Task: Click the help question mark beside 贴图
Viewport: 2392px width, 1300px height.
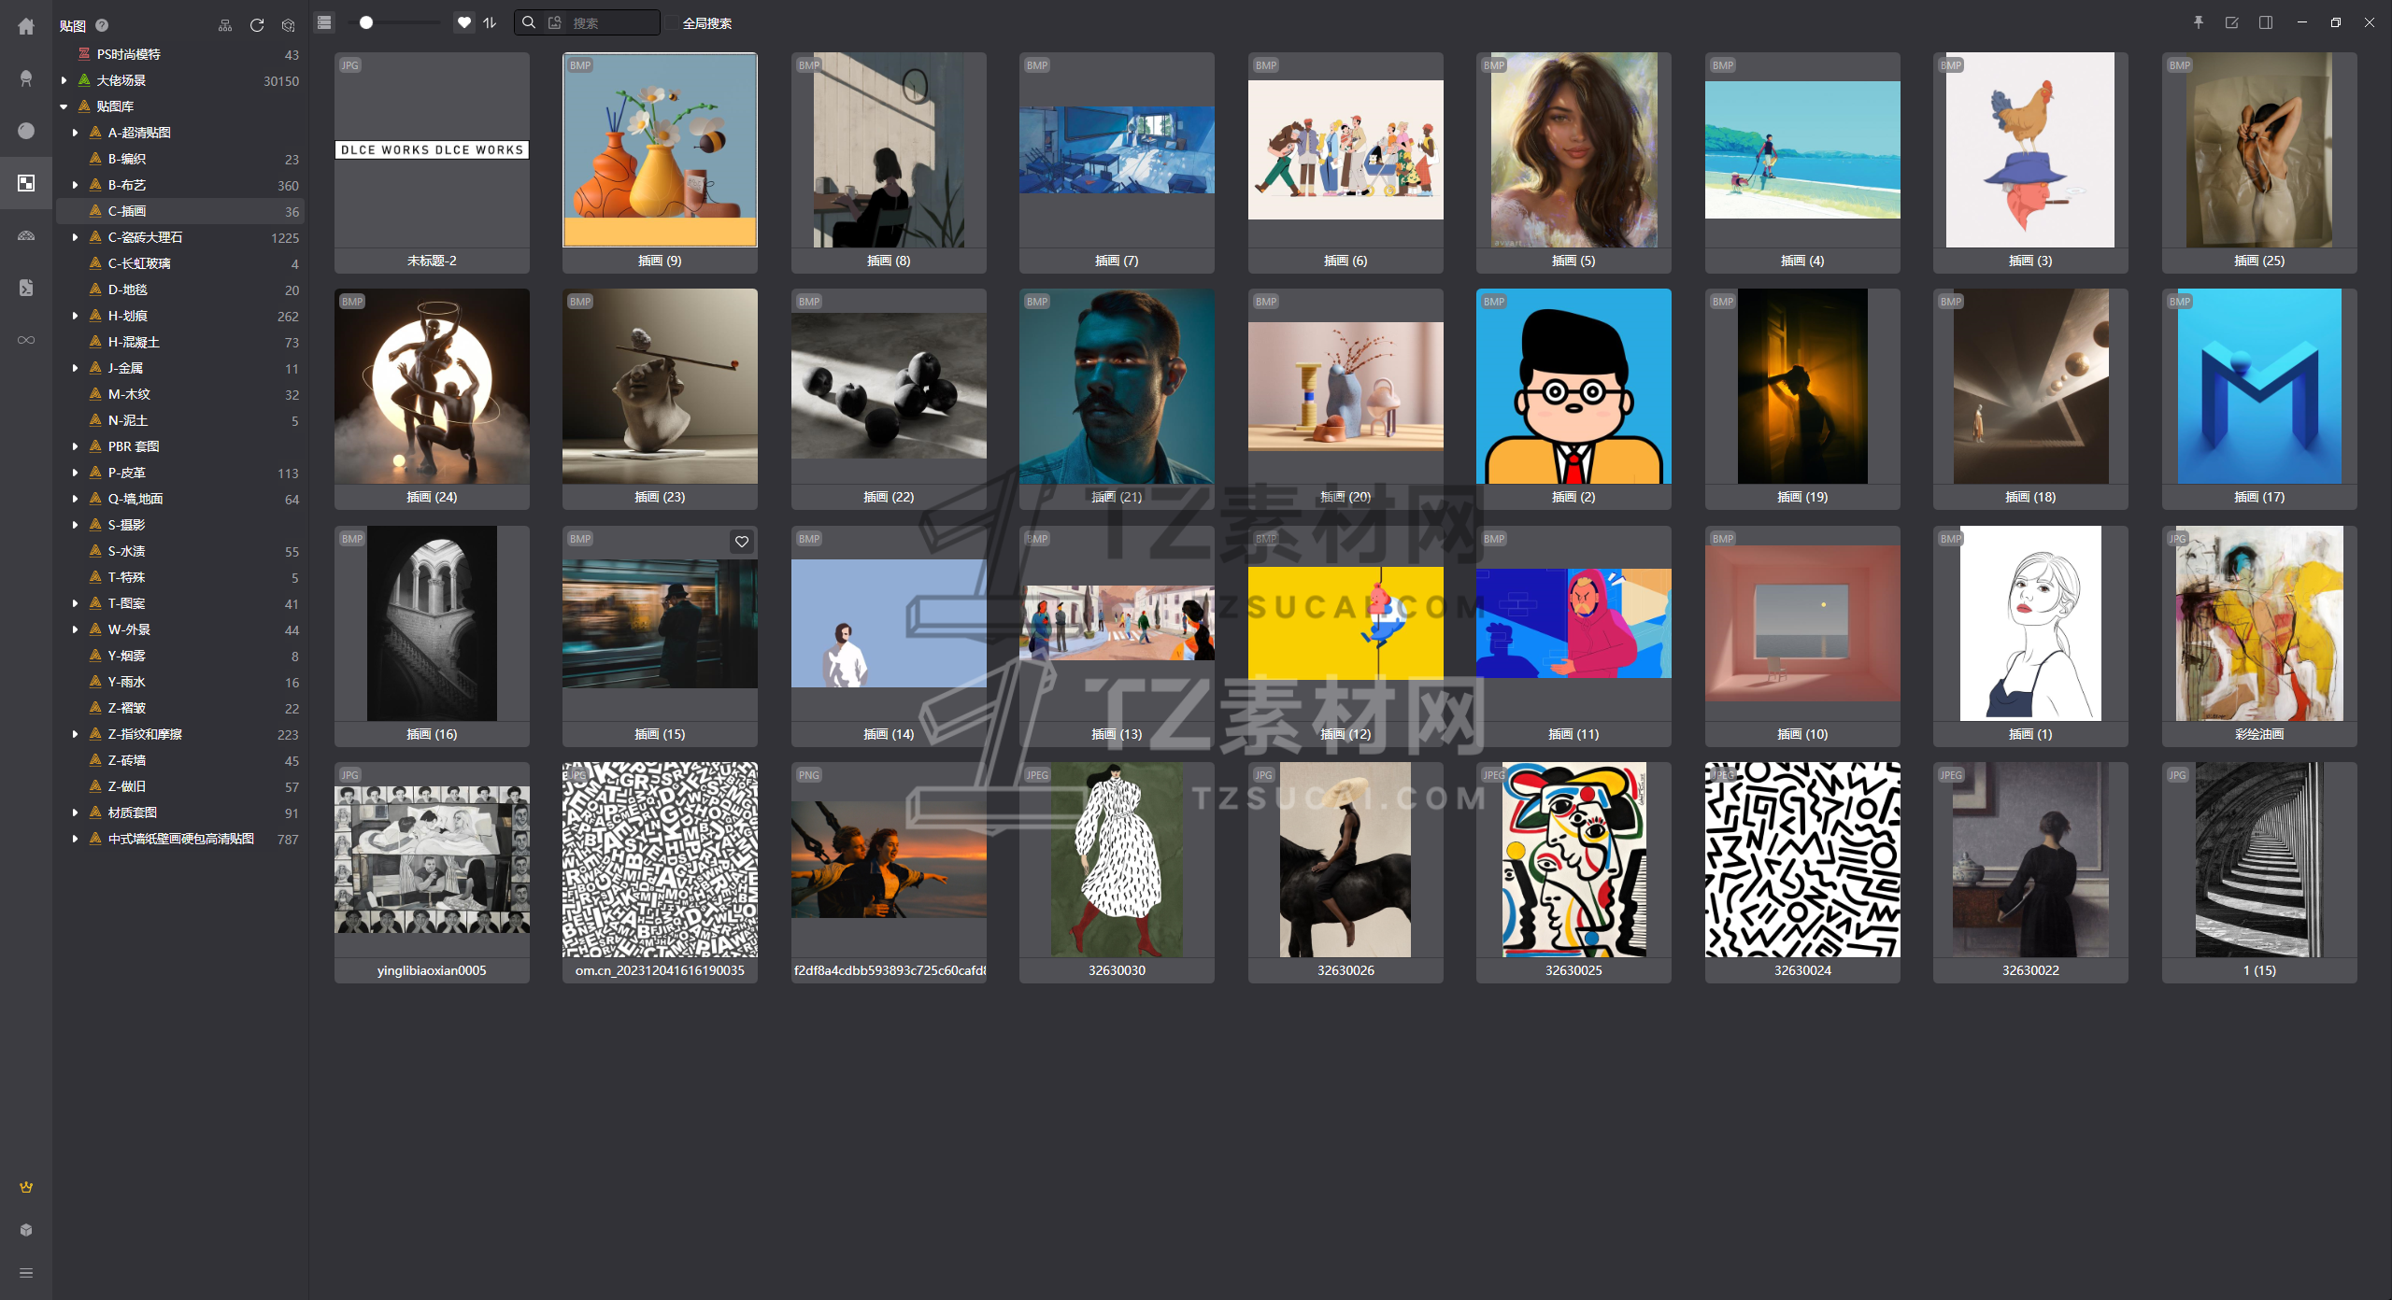Action: point(102,25)
